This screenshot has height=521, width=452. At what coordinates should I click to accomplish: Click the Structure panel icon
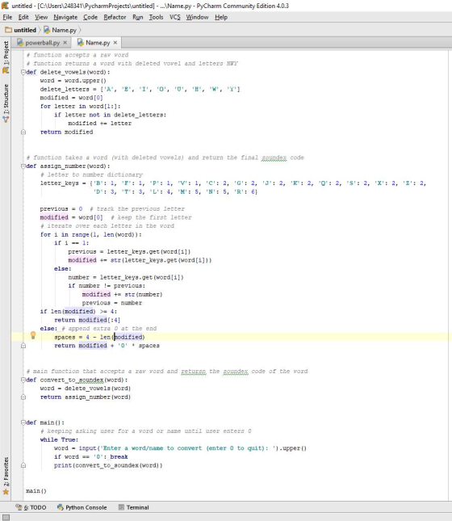pyautogui.click(x=6, y=120)
